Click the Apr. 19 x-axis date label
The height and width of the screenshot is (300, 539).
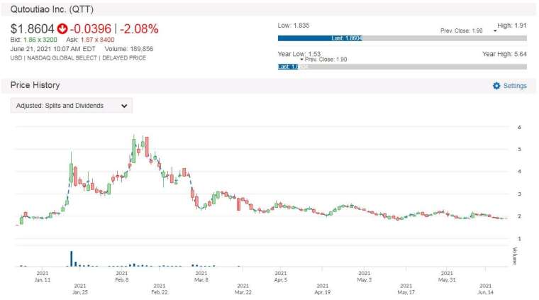323,289
